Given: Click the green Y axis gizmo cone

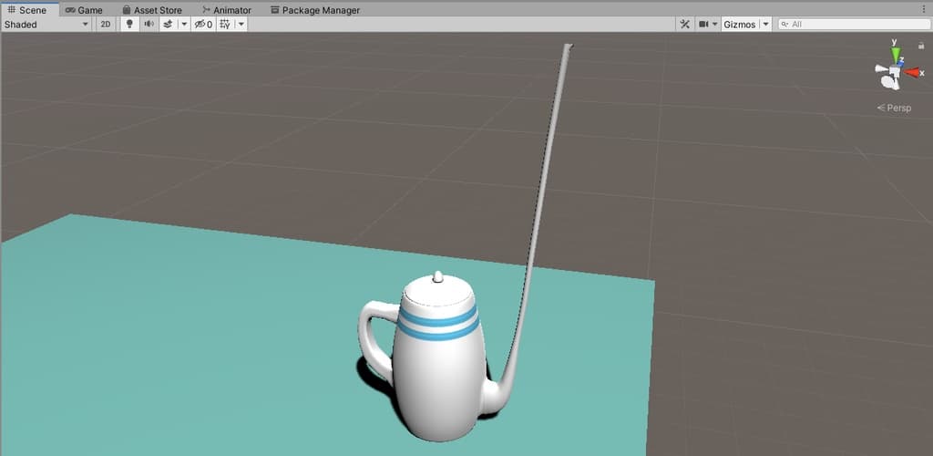Looking at the screenshot, I should (896, 54).
